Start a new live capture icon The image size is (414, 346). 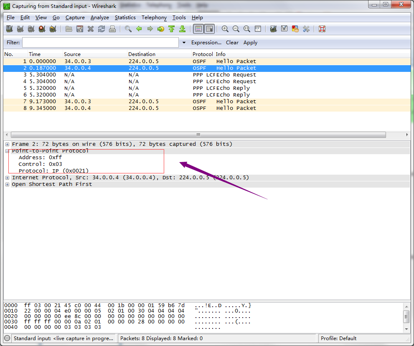tap(31, 29)
